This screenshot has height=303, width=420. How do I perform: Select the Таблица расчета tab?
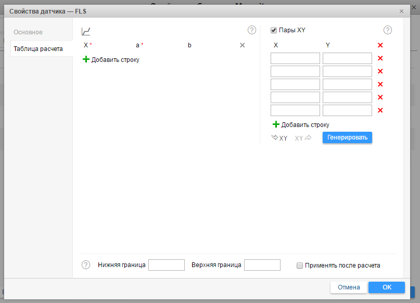[x=39, y=49]
